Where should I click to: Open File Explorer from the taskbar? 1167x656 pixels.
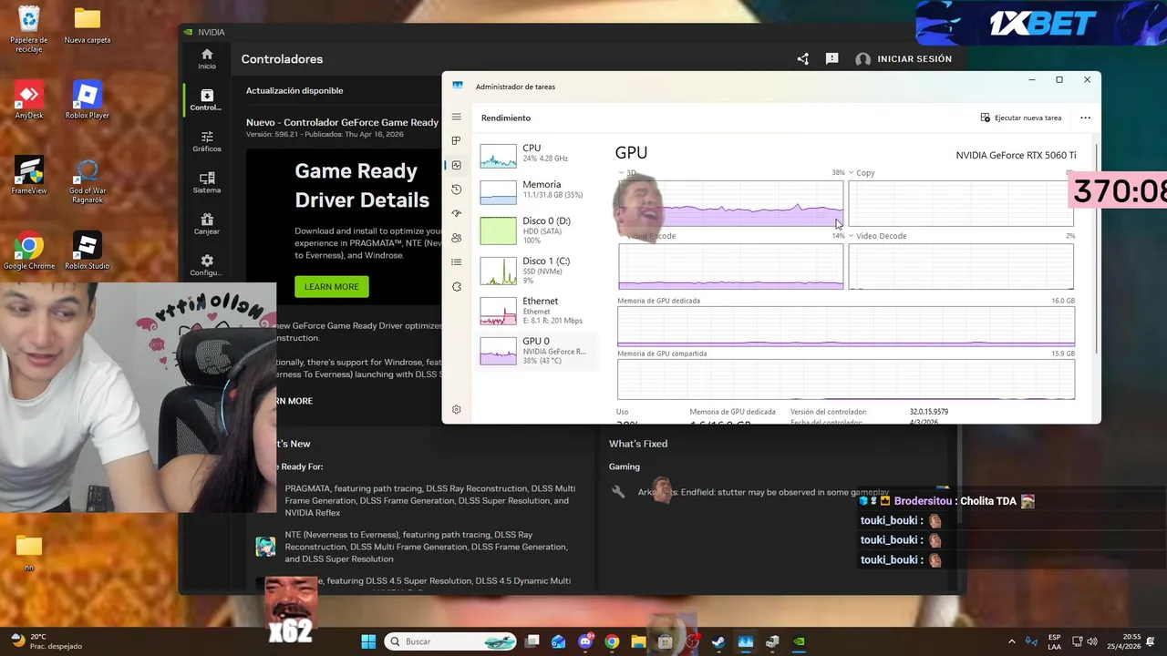click(x=638, y=641)
